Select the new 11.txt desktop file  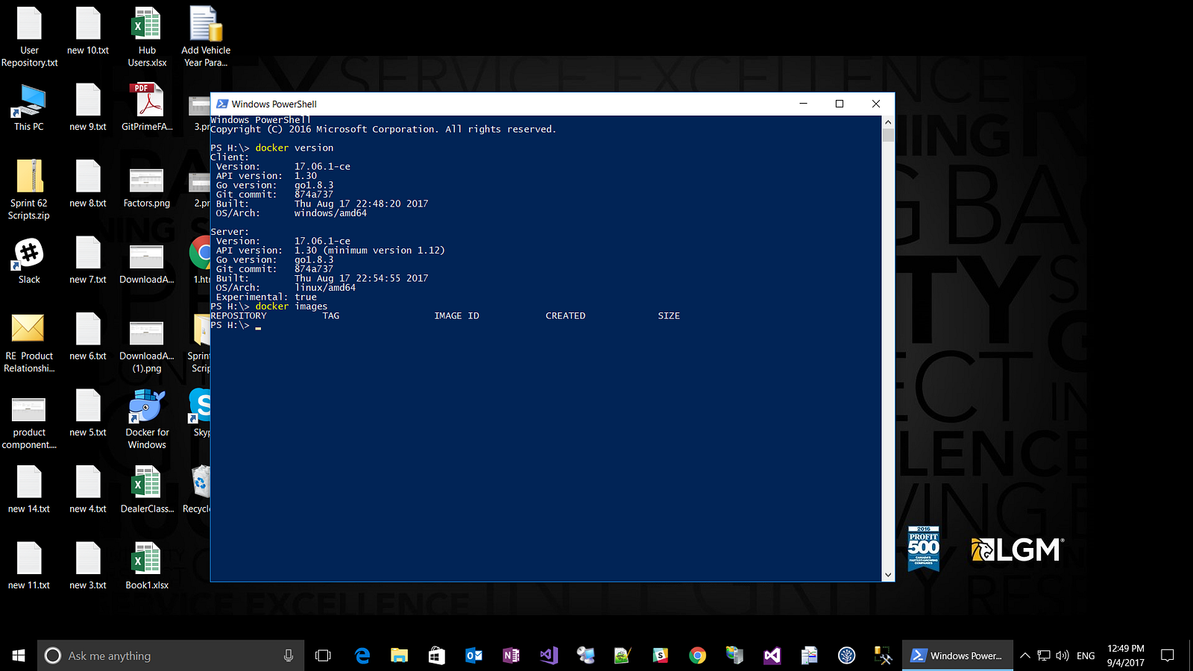[29, 567]
